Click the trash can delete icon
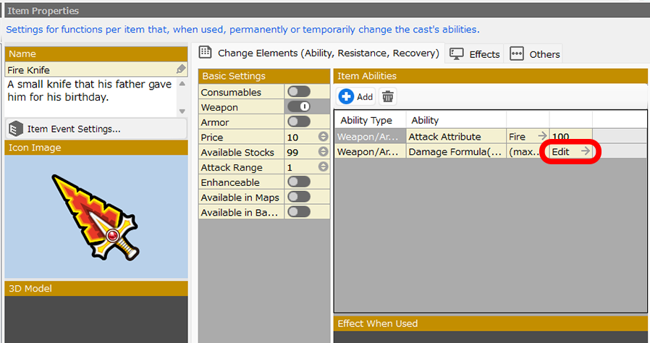The height and width of the screenshot is (343, 650). pos(388,96)
